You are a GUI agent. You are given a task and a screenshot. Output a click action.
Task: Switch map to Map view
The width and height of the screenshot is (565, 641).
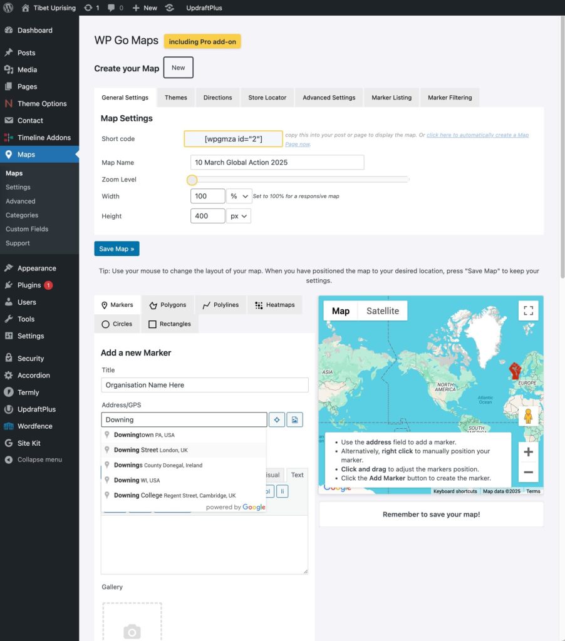[340, 311]
